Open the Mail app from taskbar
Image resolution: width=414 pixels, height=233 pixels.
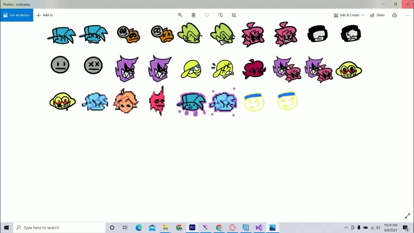[152, 227]
